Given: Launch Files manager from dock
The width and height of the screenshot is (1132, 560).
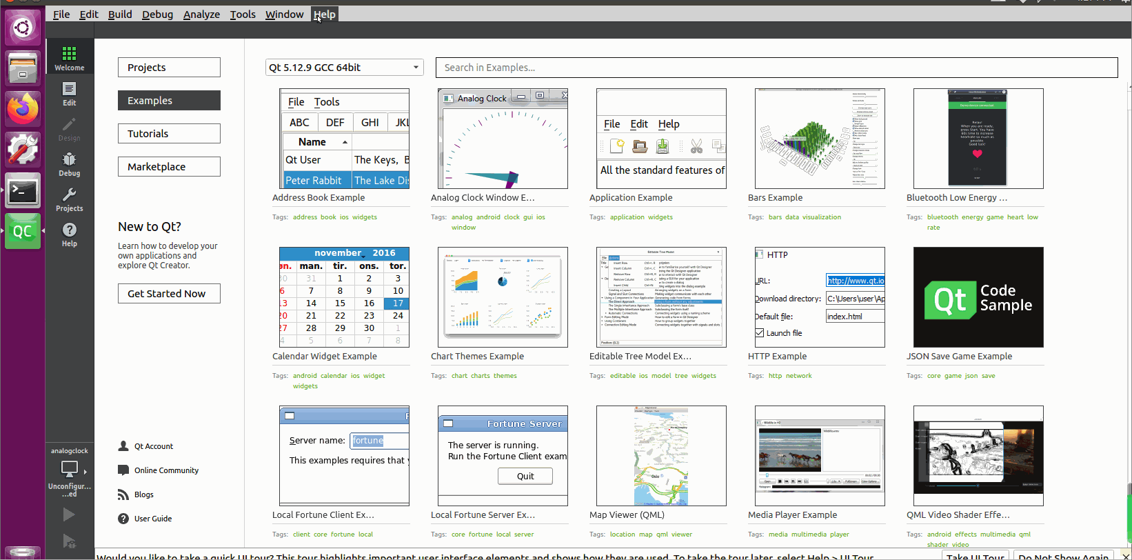Looking at the screenshot, I should [23, 68].
